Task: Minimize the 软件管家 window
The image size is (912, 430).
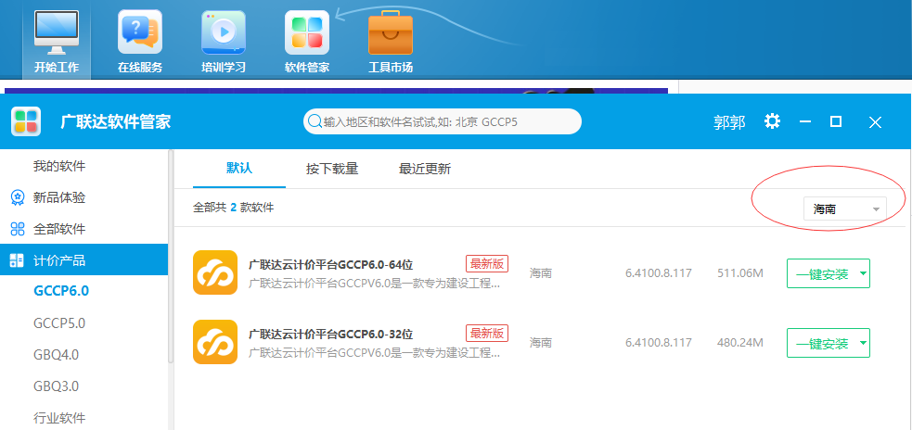Action: tap(805, 121)
